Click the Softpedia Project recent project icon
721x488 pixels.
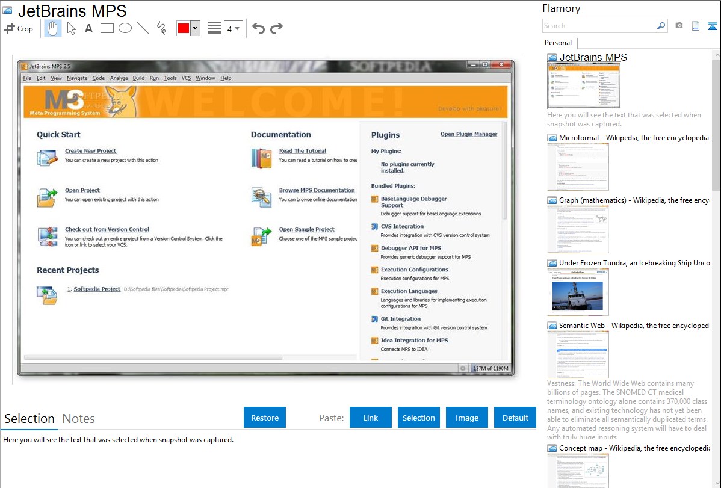coord(47,295)
